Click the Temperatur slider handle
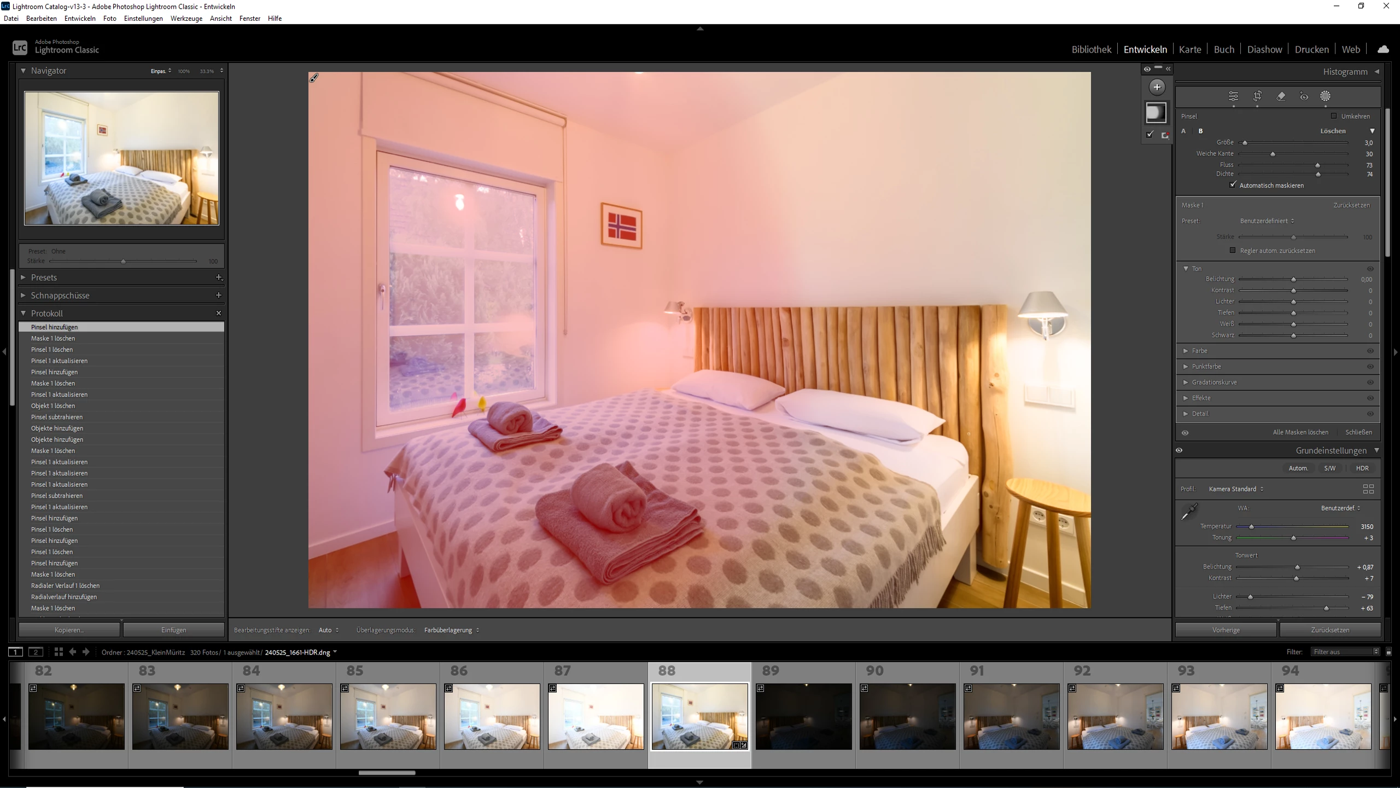This screenshot has width=1400, height=788. click(1251, 527)
